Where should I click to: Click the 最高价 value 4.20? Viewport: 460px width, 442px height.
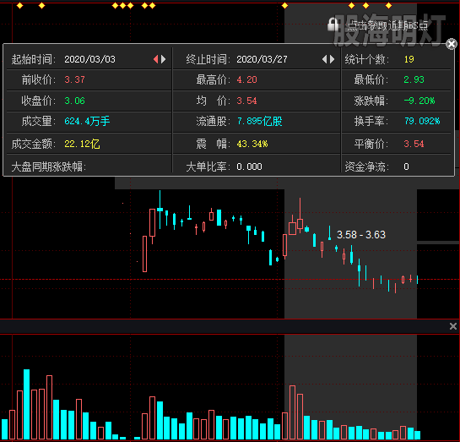[246, 79]
